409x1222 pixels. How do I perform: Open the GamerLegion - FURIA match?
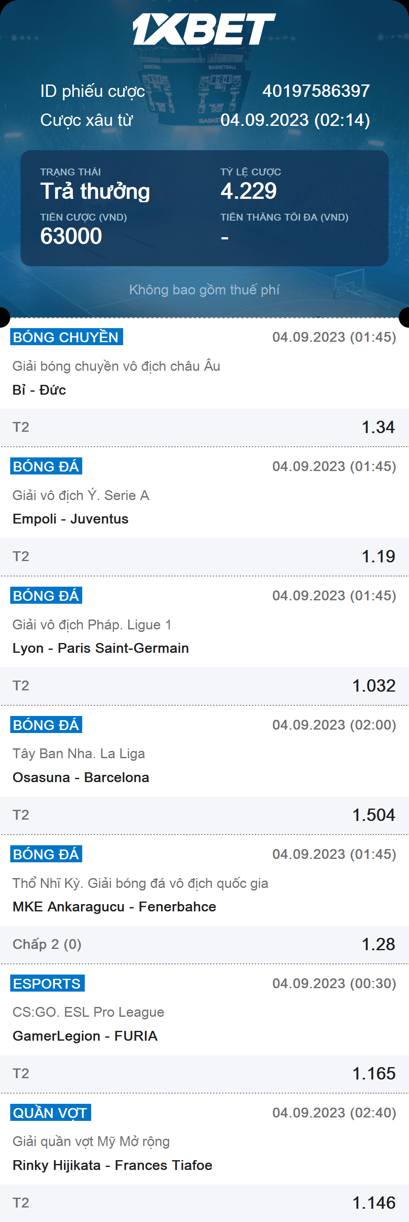[x=85, y=1036]
